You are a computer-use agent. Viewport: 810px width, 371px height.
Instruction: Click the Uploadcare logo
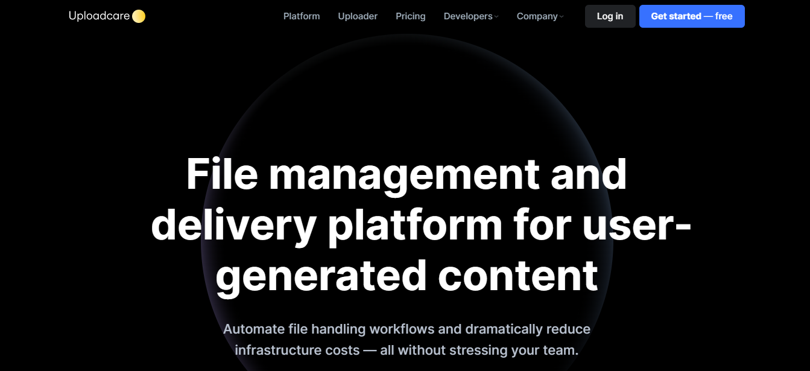click(107, 16)
